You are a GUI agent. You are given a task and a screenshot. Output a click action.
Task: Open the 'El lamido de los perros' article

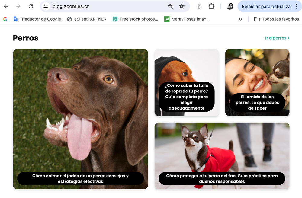click(257, 102)
